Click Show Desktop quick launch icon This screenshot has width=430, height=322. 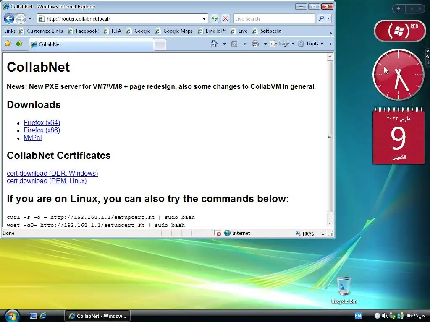(x=33, y=316)
